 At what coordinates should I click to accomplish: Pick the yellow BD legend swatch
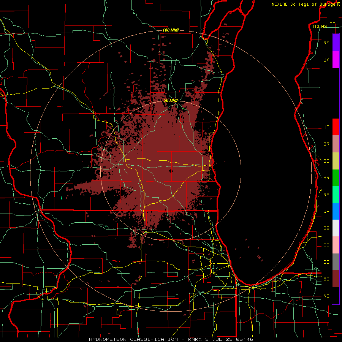(x=336, y=161)
